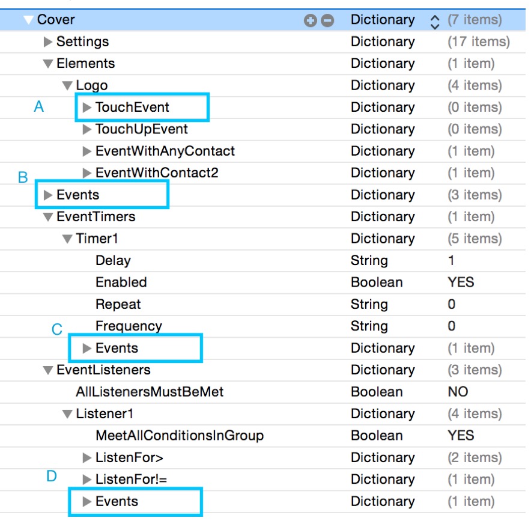
Task: Expand the EventWithAnyContact entry
Action: 85,151
